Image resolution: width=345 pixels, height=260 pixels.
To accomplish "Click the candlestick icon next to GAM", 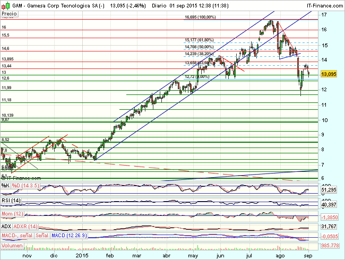I will coord(6,6).
